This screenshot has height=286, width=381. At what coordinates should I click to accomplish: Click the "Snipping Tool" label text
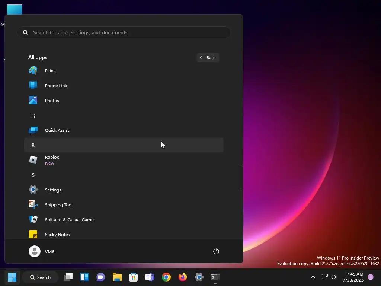point(58,205)
